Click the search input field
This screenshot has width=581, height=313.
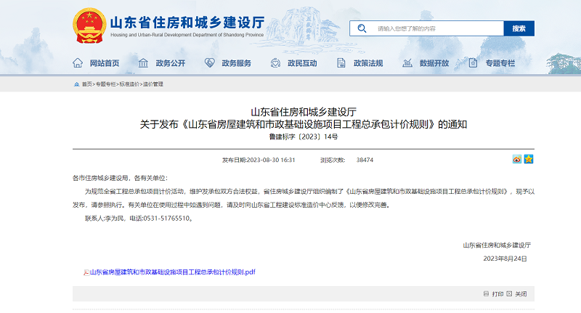[436, 28]
